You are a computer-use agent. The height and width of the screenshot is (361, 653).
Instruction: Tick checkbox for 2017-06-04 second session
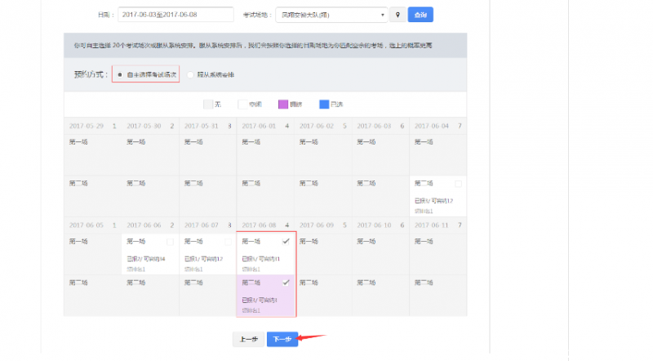(x=458, y=184)
